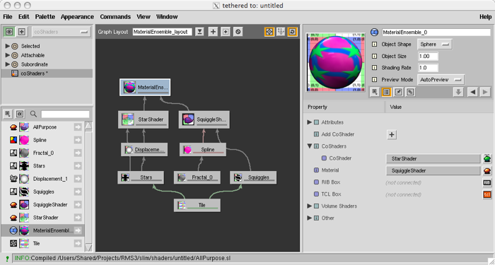Image resolution: width=495 pixels, height=265 pixels.
Task: Select StarShader in the palette list
Action: (42, 218)
